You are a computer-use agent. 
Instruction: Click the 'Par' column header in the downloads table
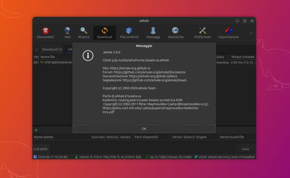coord(36,57)
